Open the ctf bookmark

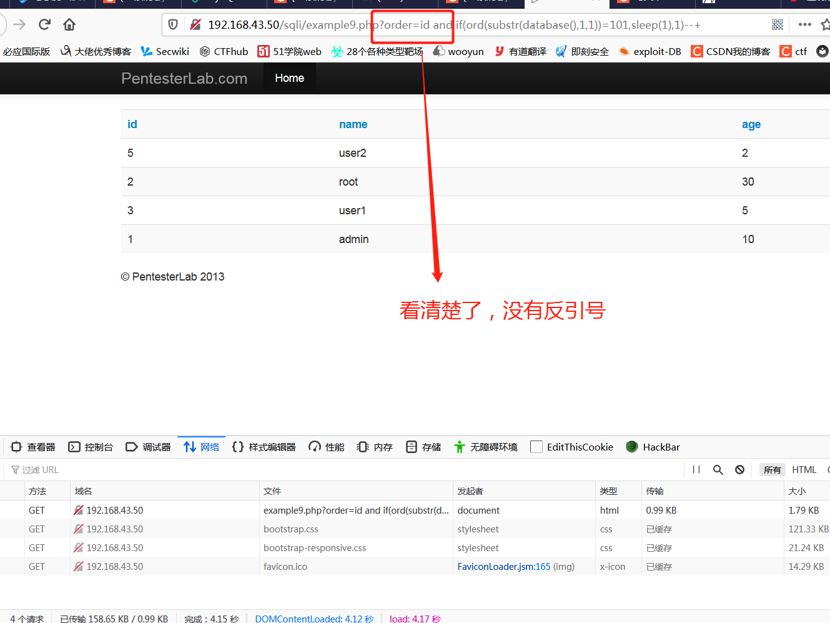tap(794, 51)
